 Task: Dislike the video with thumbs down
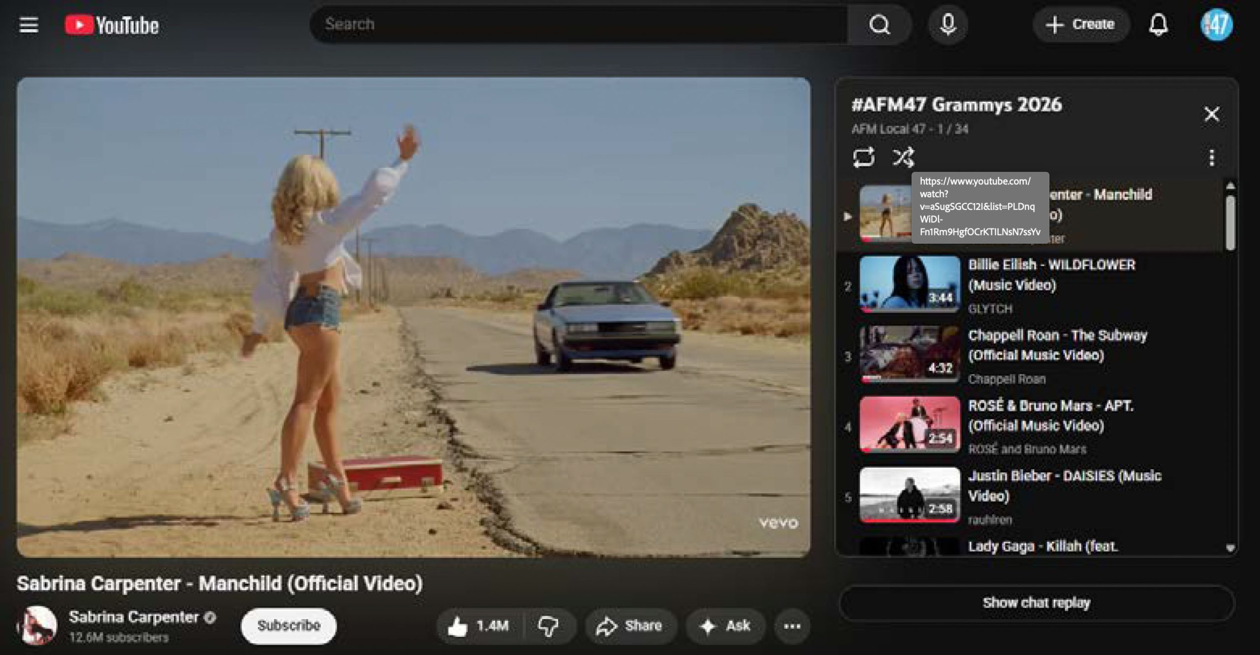tap(548, 626)
